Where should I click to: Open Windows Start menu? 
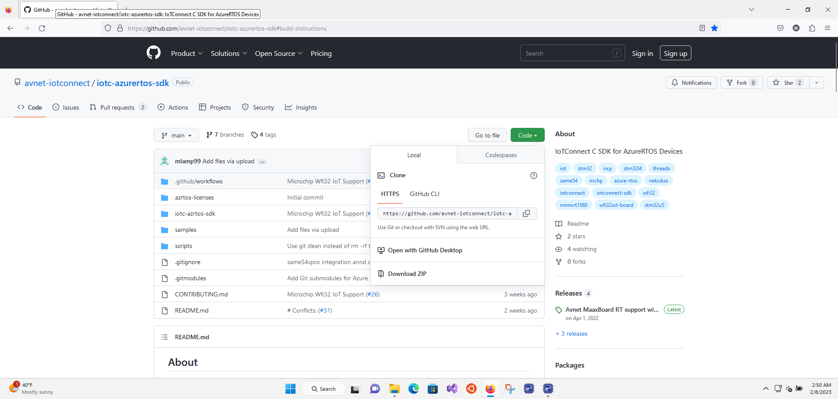pos(290,389)
